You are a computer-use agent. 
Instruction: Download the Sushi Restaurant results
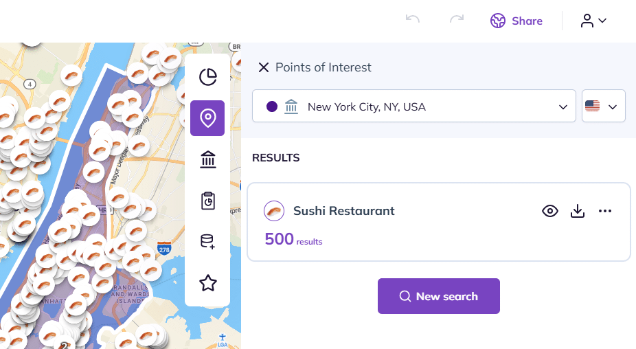578,211
